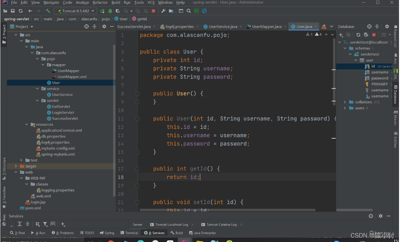This screenshot has width=400, height=242.
Task: Stop the running server with red square
Action: tap(153, 11)
